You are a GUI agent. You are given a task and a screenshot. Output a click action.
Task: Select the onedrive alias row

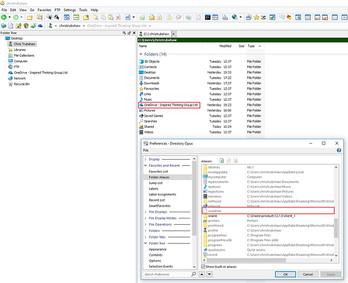pos(268,211)
